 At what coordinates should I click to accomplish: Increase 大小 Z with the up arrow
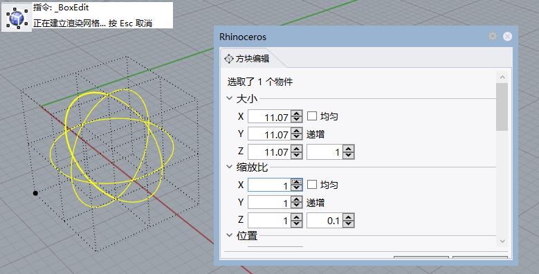tap(296, 148)
